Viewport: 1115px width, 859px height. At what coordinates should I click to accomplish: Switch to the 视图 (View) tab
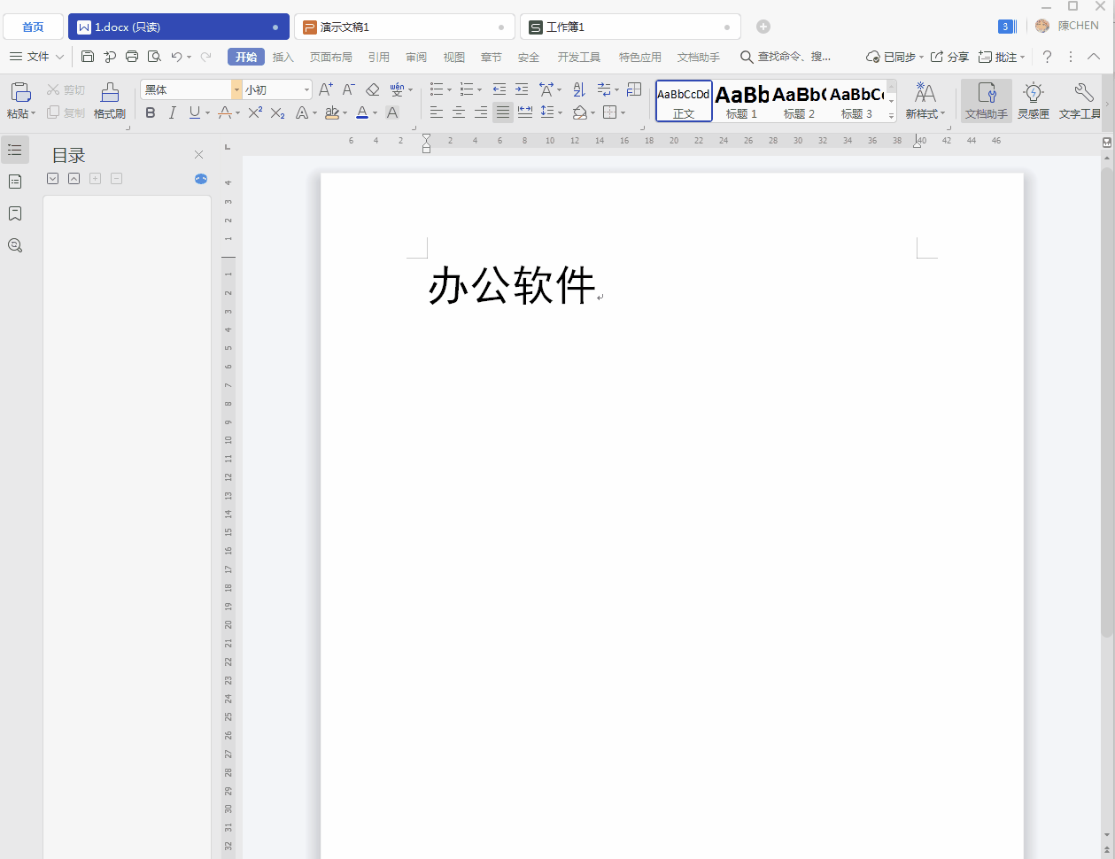(454, 57)
